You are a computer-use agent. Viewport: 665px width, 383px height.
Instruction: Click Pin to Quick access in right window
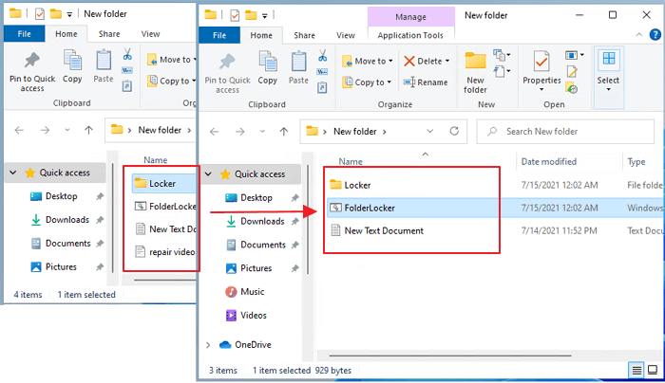(x=227, y=69)
